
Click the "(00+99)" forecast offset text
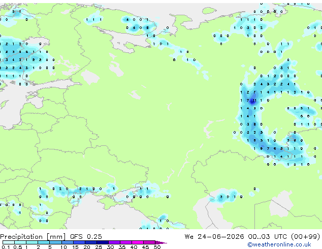pos(306,237)
